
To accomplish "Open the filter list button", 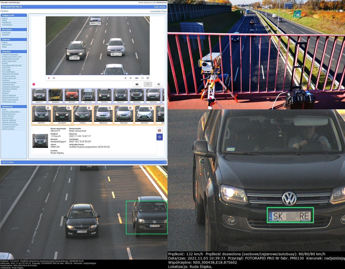I will tap(148, 84).
